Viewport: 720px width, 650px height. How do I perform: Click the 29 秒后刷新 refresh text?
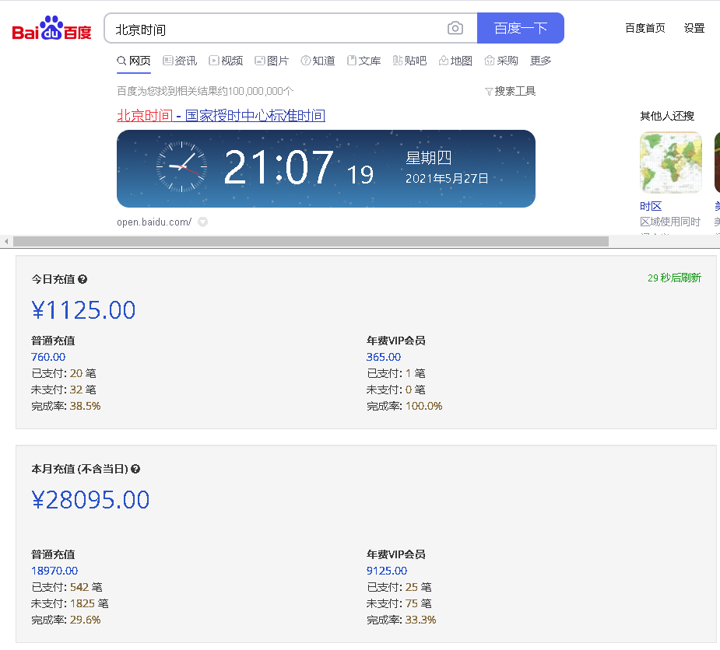coord(674,278)
